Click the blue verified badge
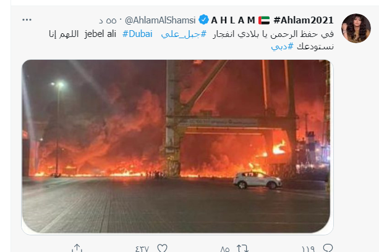The height and width of the screenshot is (252, 379). coord(203,20)
